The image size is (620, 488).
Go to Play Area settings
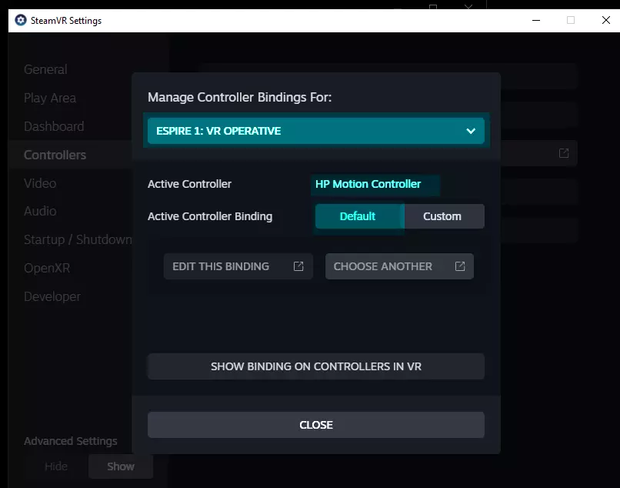click(50, 98)
